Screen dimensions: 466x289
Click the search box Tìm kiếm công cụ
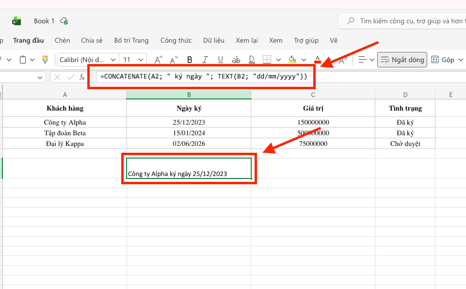coord(402,21)
